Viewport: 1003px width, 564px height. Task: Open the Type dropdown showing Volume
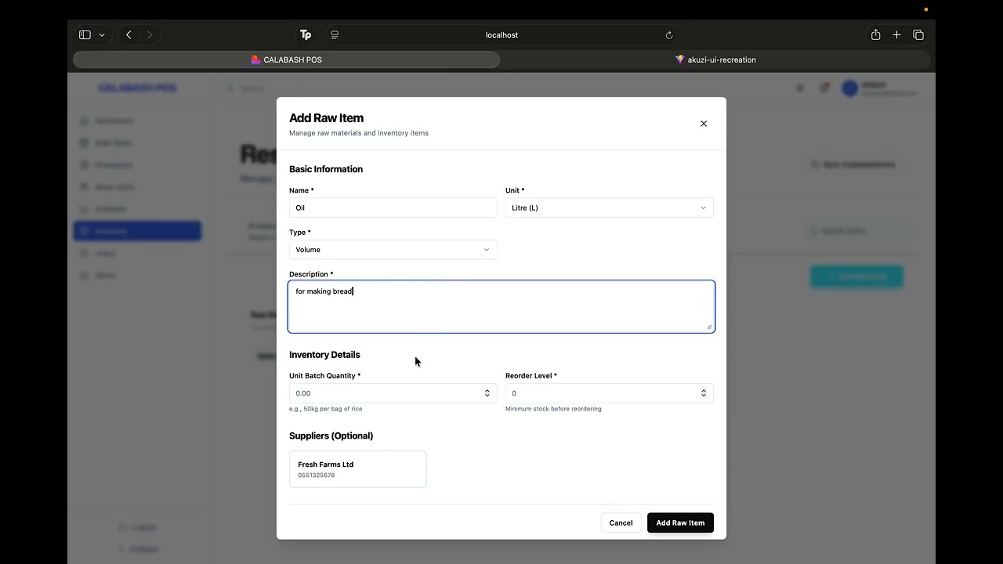coord(393,250)
